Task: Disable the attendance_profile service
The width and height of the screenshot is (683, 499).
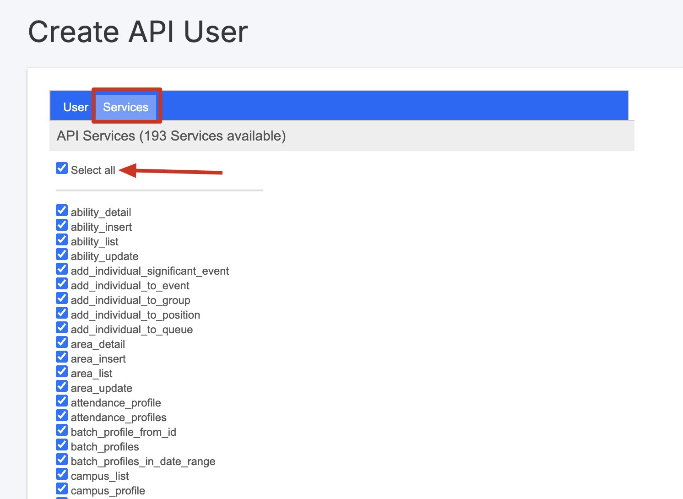Action: pos(62,401)
